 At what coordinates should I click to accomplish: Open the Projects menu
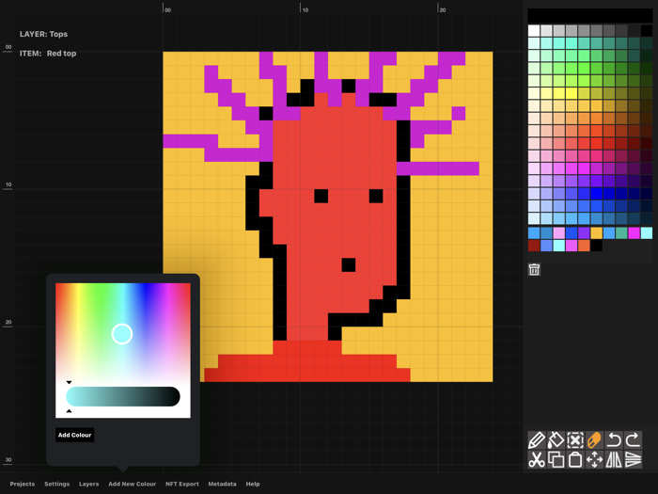point(23,484)
